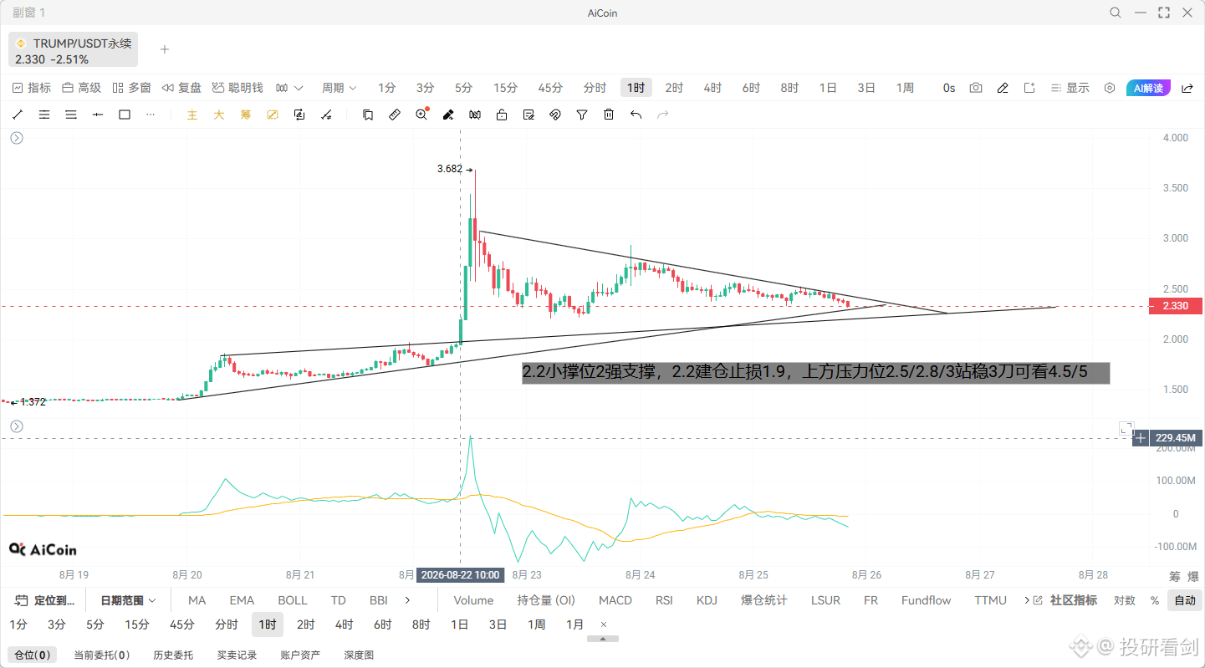Enable the BOLL indicator
The height and width of the screenshot is (668, 1205).
[293, 600]
